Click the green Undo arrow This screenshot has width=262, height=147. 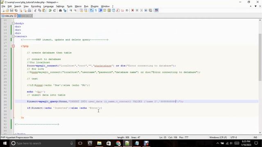[50, 11]
